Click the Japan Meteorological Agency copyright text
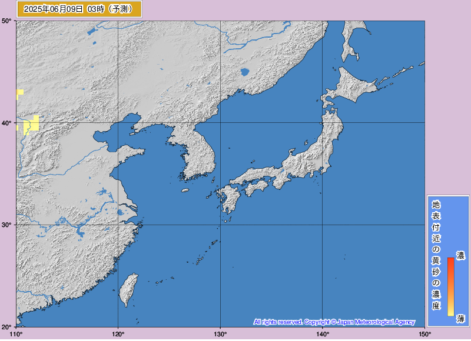The width and height of the screenshot is (471, 341). 334,322
